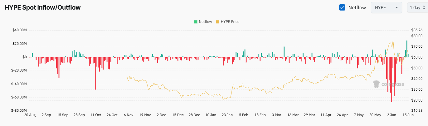Click the 28 Sep date label
The width and height of the screenshot is (428, 126).
click(79, 115)
